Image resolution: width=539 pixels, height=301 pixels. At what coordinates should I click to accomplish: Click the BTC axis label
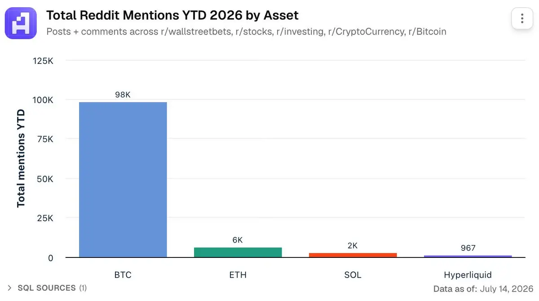tap(123, 274)
